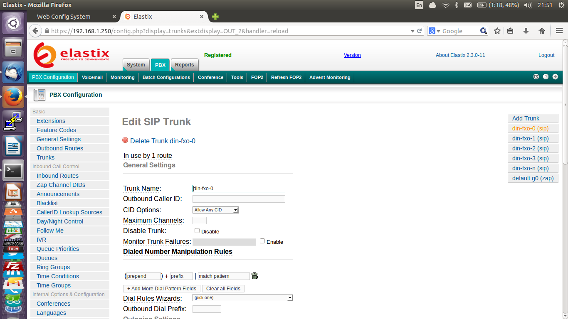Click the trash icon beside match pattern field
Screen dimensions: 568x319
(x=255, y=276)
